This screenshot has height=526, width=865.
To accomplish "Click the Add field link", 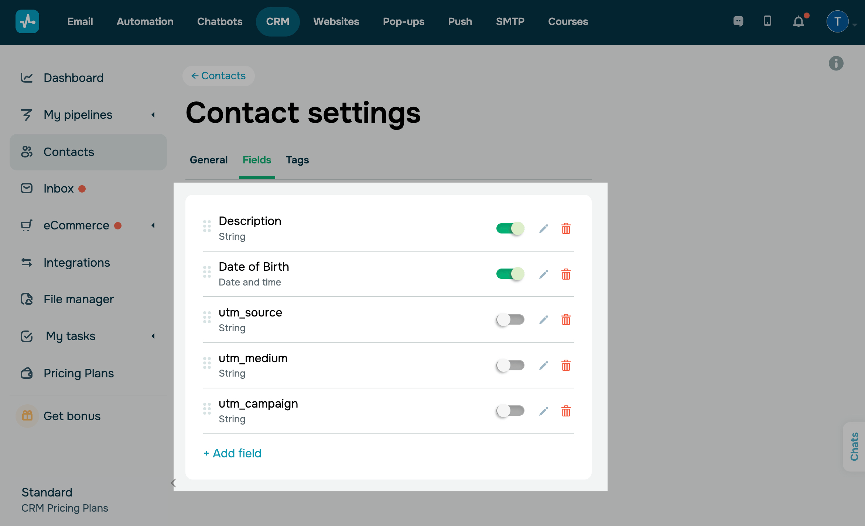I will point(232,453).
